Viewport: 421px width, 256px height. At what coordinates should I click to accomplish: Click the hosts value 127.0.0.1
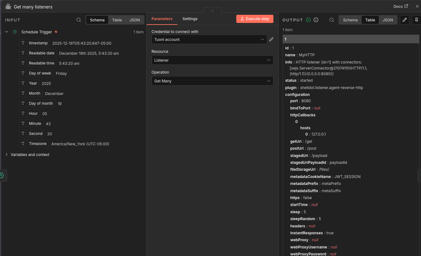click(x=318, y=134)
